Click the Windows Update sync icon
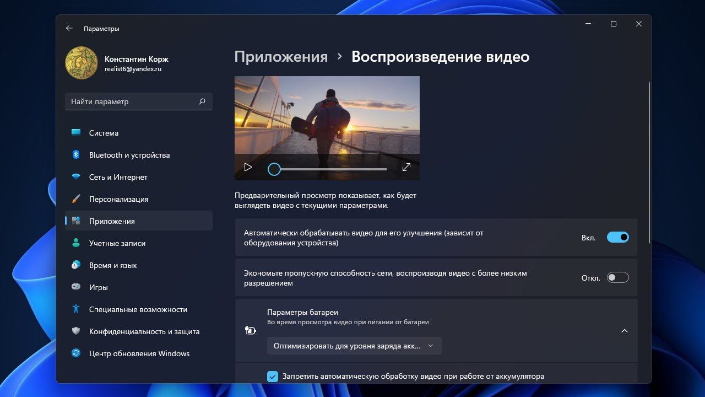This screenshot has height=397, width=705. tap(76, 353)
